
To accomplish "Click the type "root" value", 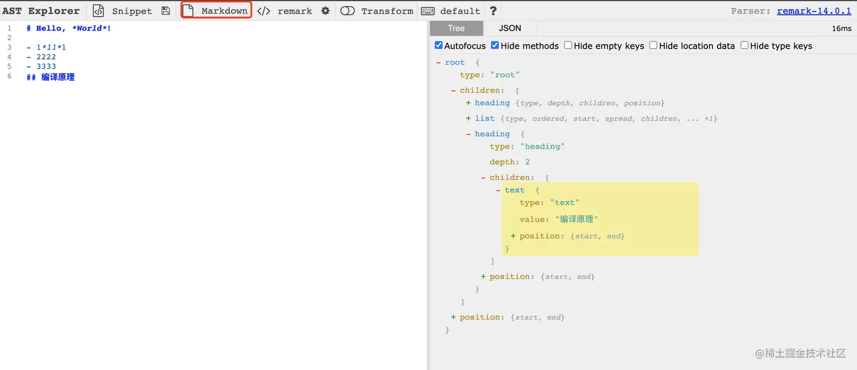I will click(505, 75).
